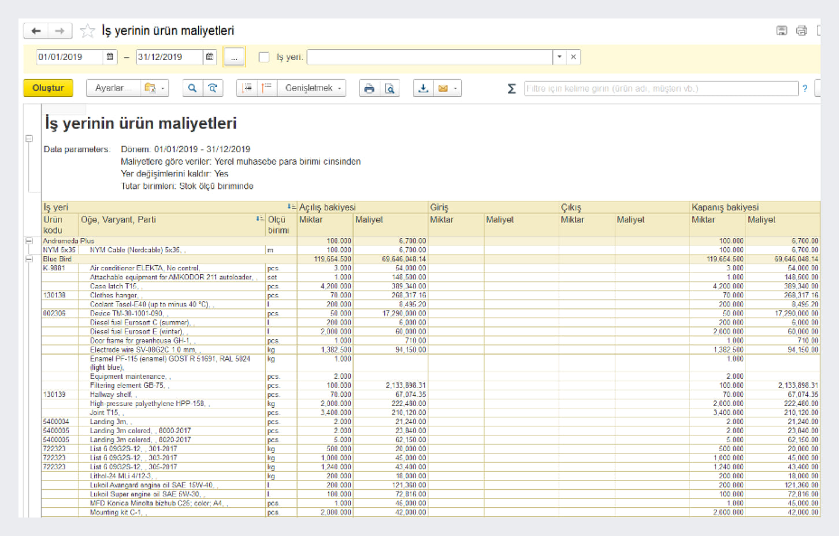839x536 pixels.
Task: Collapse the Andromeda Plus group
Action: [29, 241]
